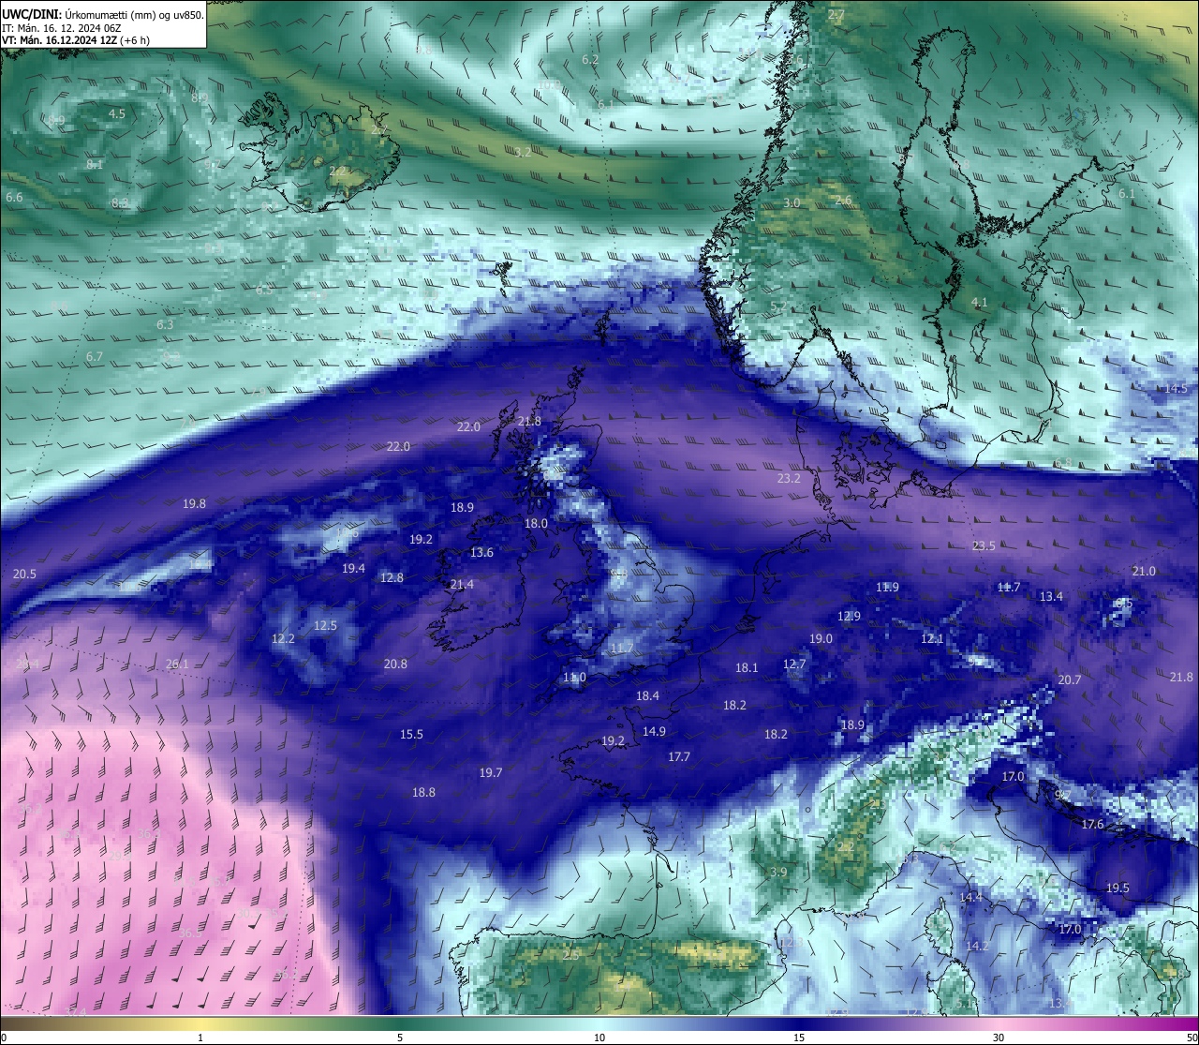1199x1045 pixels.
Task: Click the map value 13.4
Action: pos(1051,596)
